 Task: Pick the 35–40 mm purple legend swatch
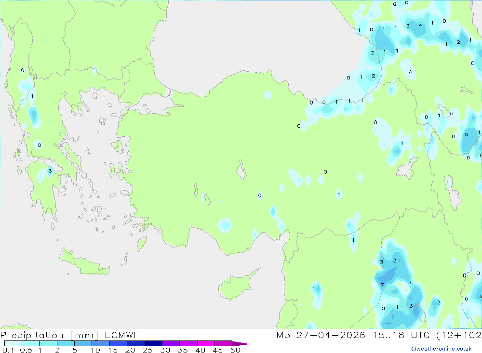(188, 343)
